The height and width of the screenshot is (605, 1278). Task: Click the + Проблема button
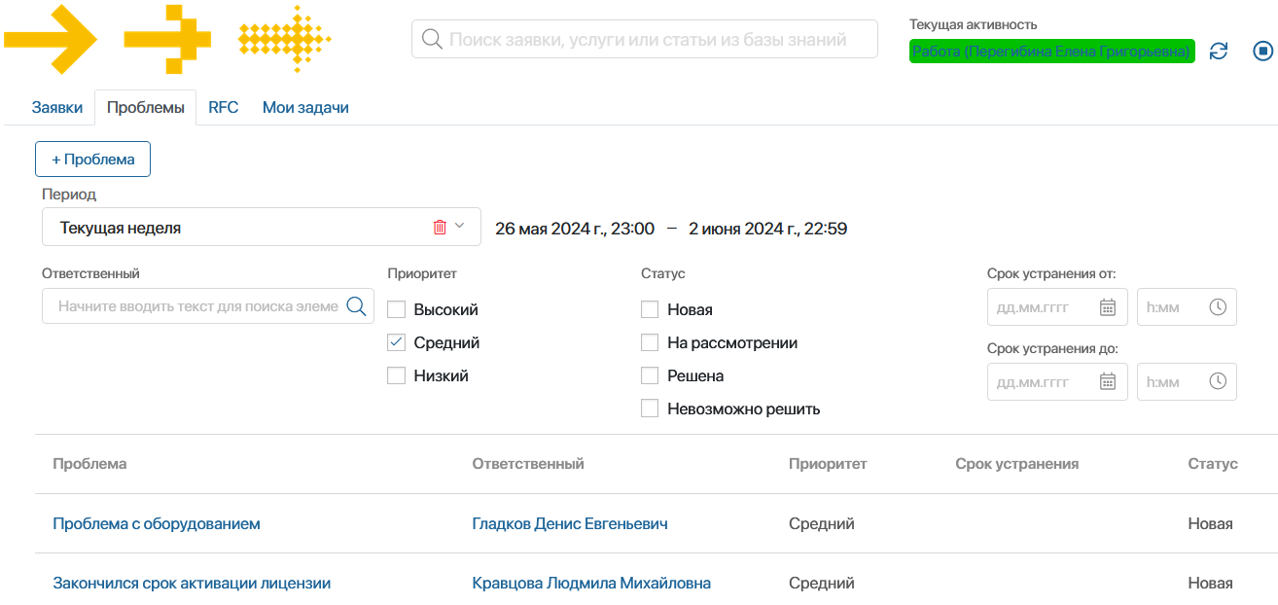[x=92, y=160]
